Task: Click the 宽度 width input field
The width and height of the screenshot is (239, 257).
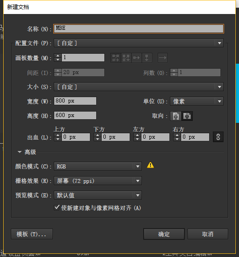Action: [x=75, y=101]
